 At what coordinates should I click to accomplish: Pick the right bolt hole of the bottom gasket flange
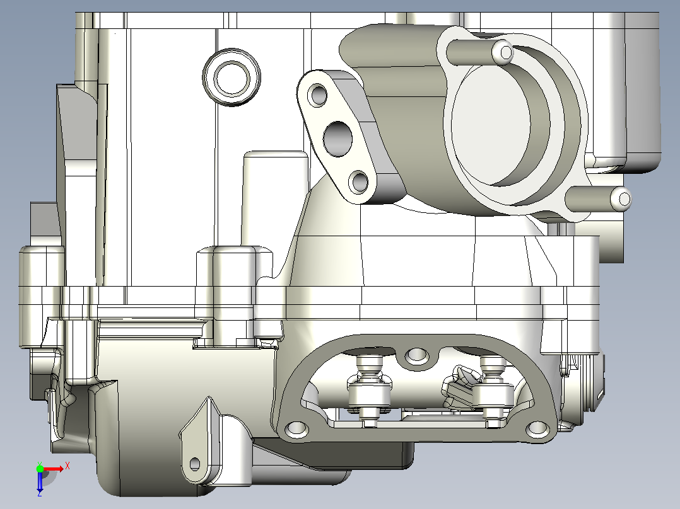pos(537,429)
